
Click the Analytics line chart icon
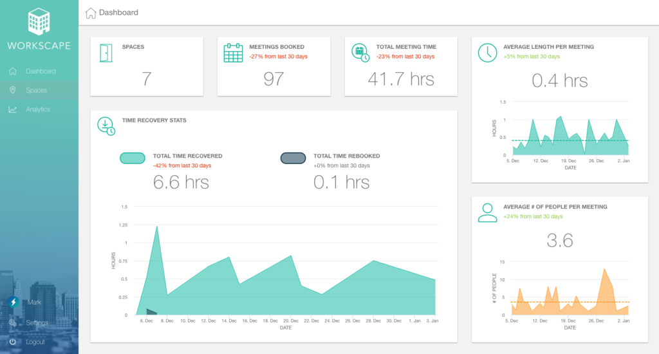click(13, 109)
